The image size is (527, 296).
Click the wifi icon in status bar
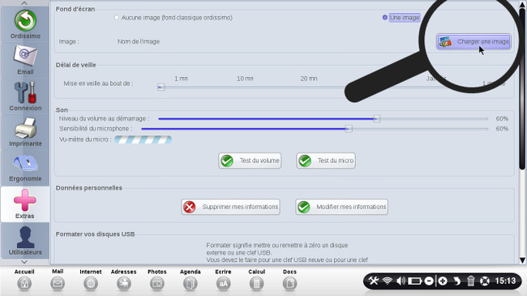[x=388, y=281]
